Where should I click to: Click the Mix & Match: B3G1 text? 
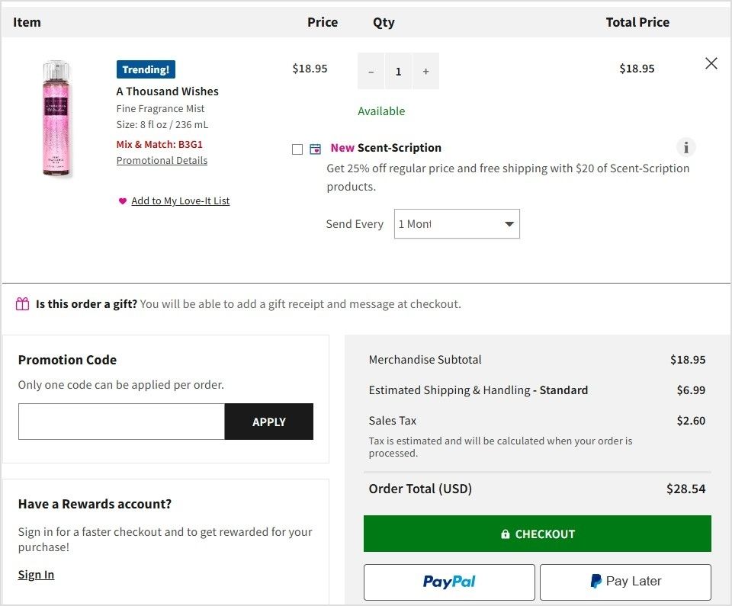point(159,144)
